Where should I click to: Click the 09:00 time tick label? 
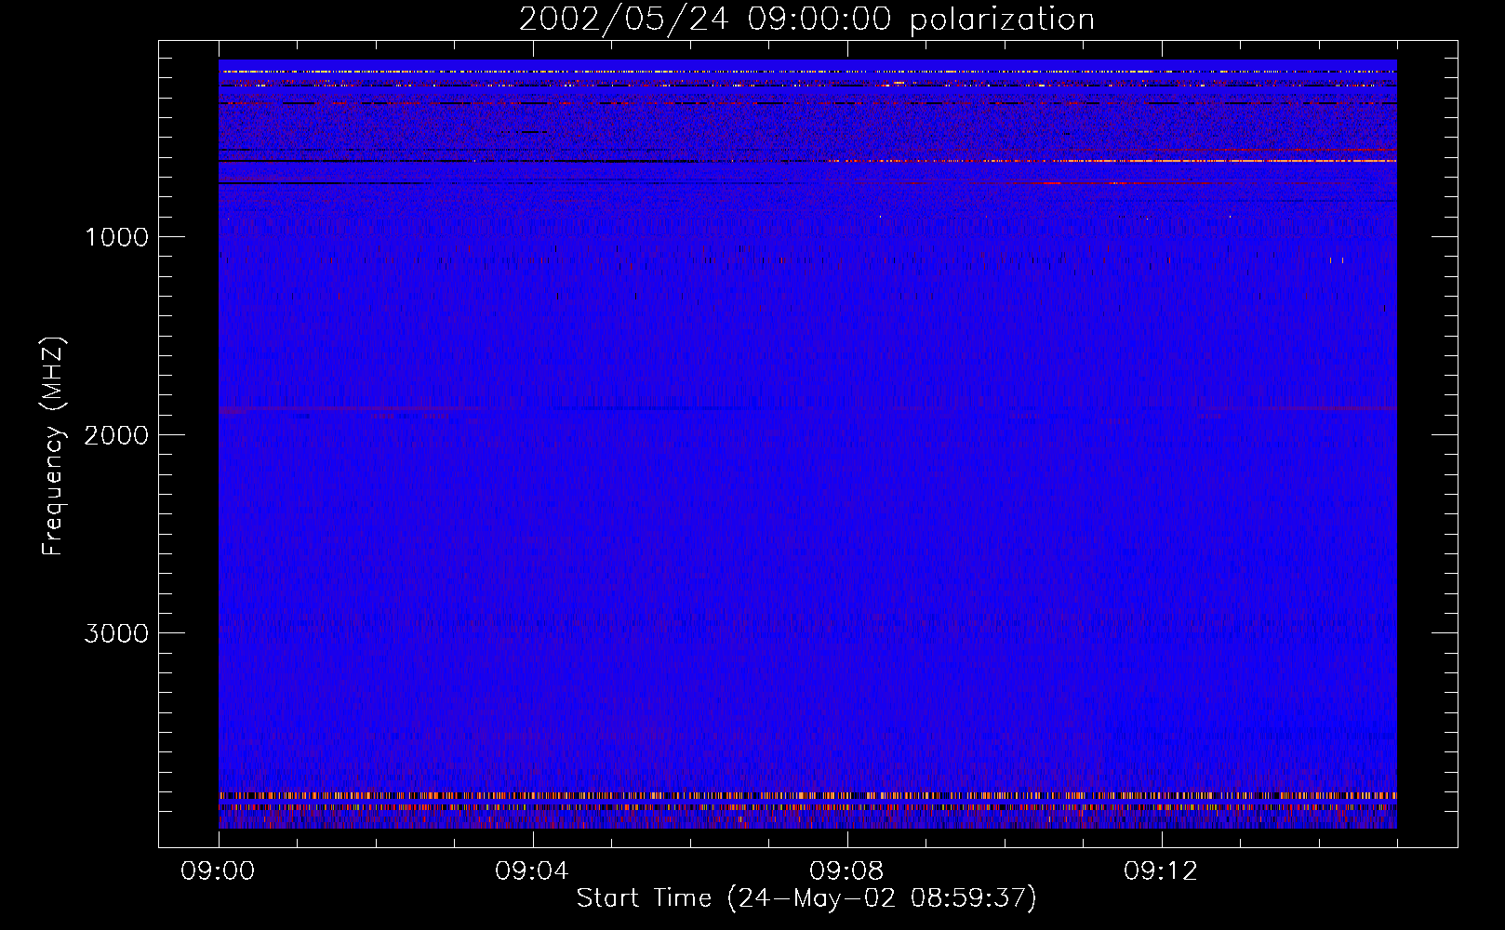click(218, 871)
